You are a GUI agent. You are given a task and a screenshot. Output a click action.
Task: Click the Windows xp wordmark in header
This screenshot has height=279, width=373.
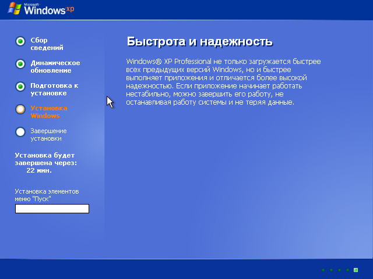pyautogui.click(x=49, y=9)
